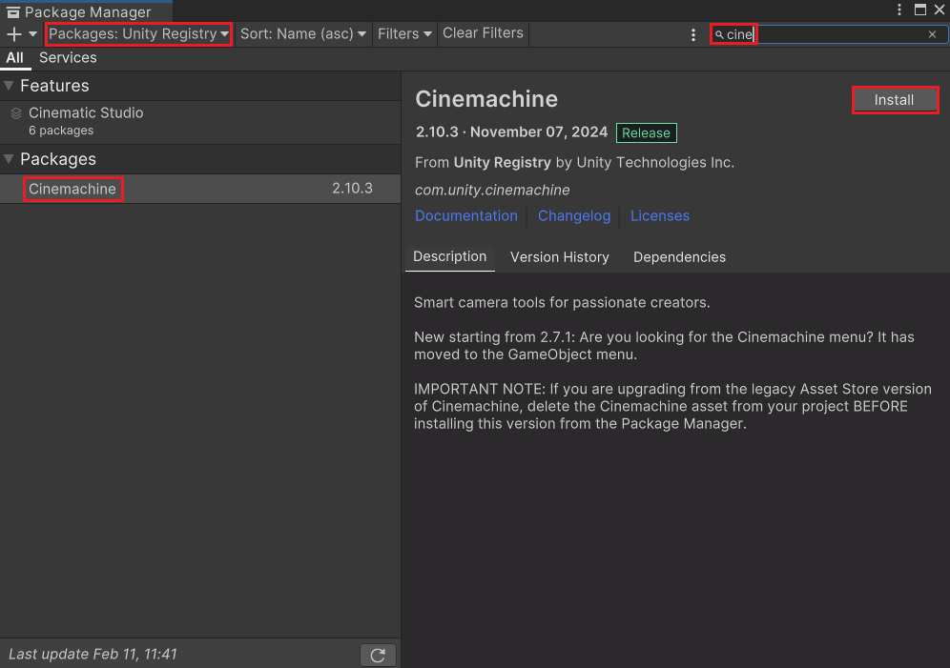Switch to the All tab
This screenshot has width=950, height=668.
point(14,57)
